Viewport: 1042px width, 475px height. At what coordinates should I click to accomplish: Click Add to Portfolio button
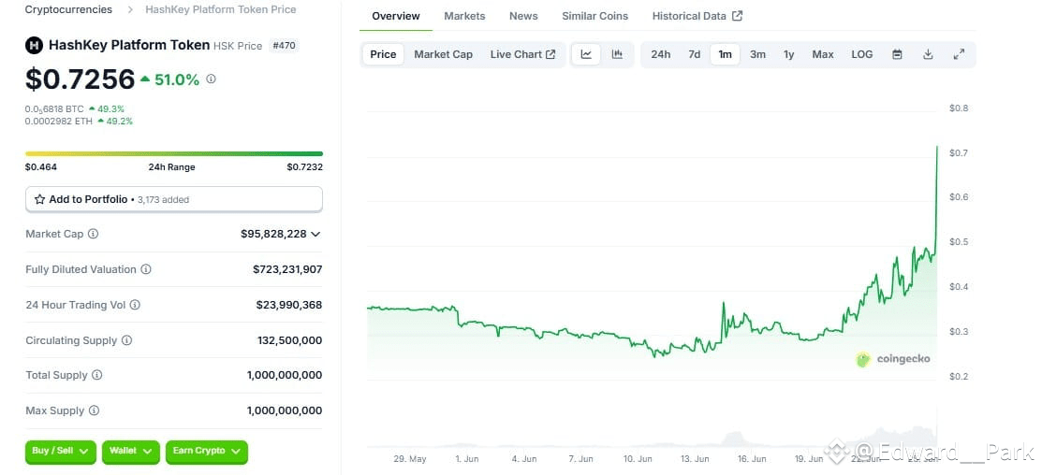point(174,199)
